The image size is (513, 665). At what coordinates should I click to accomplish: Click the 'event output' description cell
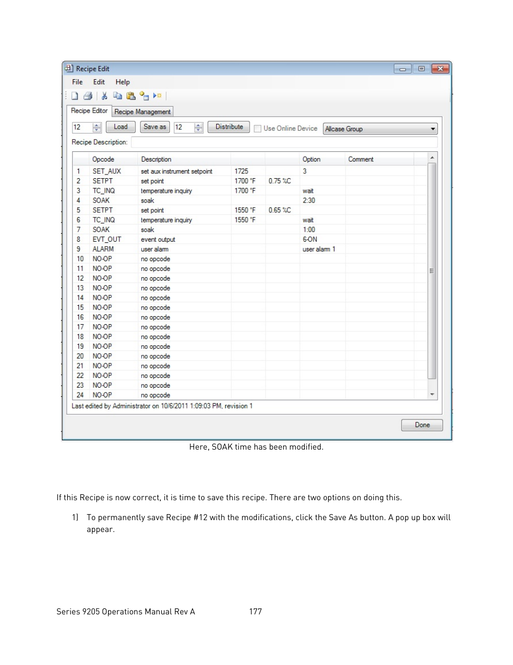(158, 239)
